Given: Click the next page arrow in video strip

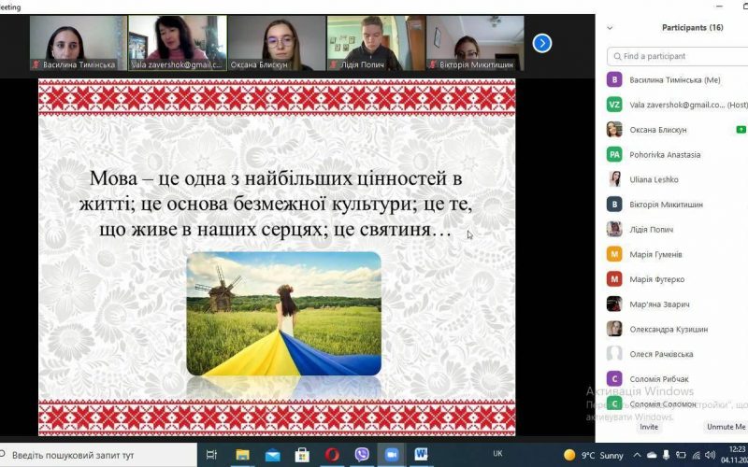Looking at the screenshot, I should [x=541, y=43].
